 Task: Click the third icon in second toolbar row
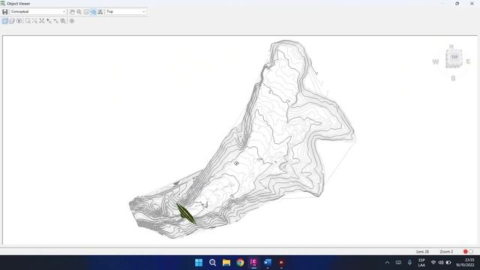(19, 21)
